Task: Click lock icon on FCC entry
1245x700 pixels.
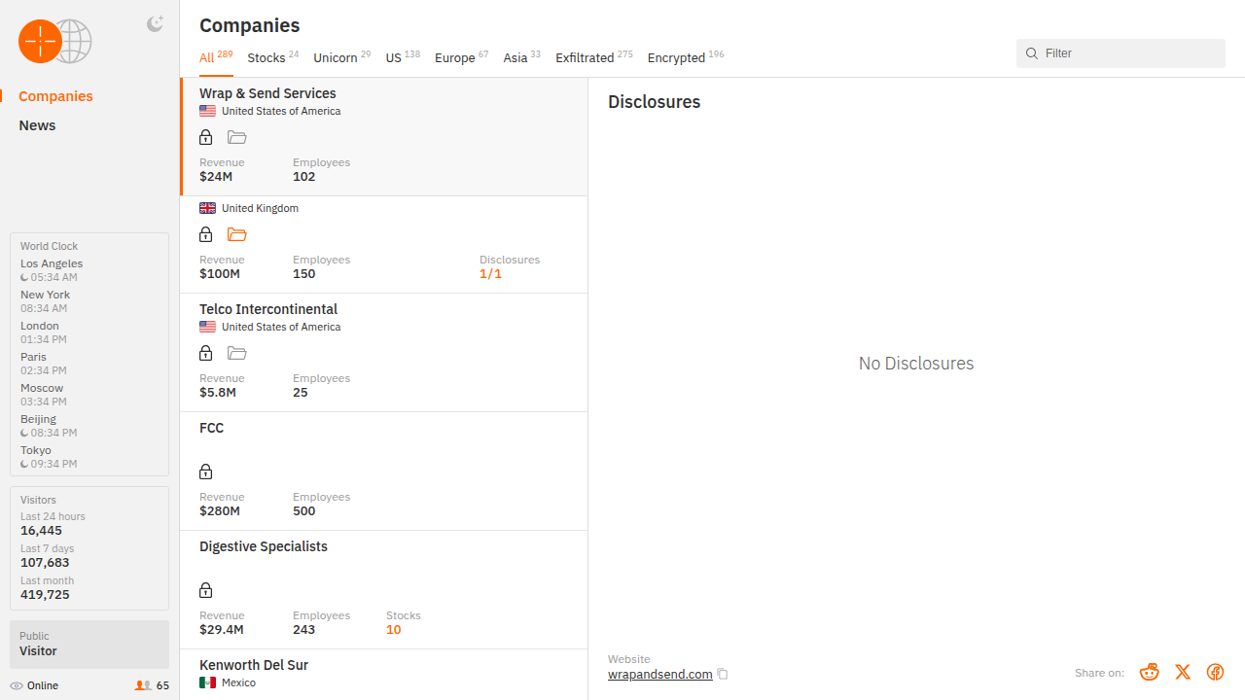Action: (205, 472)
